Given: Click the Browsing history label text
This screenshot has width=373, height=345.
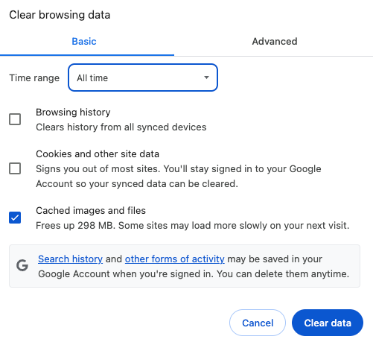Looking at the screenshot, I should coord(73,113).
